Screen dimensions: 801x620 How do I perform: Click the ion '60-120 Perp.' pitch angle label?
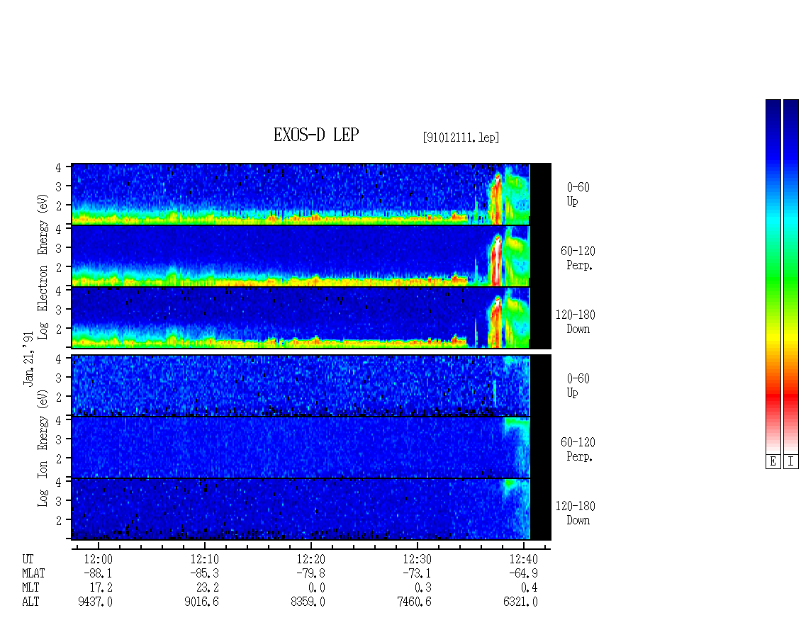point(578,449)
